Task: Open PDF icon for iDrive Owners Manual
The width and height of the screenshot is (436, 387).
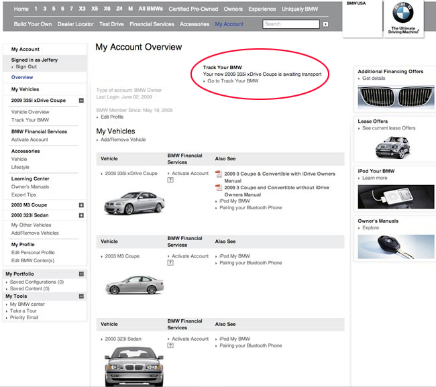Action: coord(219,174)
